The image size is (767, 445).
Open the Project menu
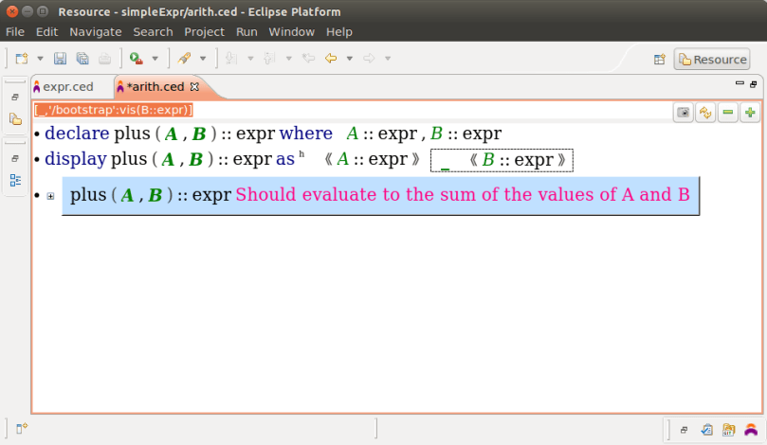(x=204, y=31)
